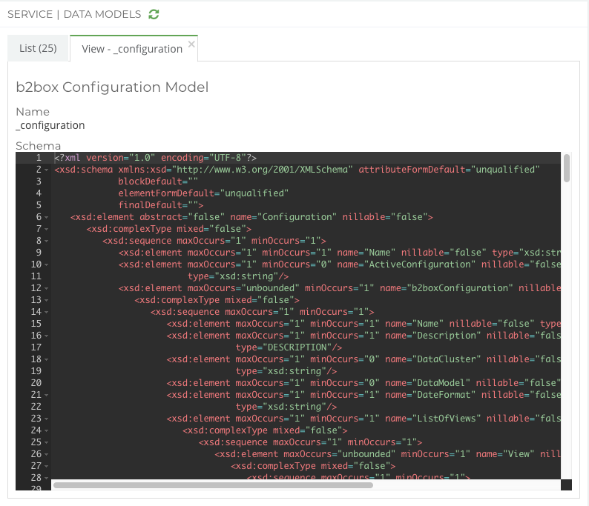589x506 pixels.
Task: Click name="DateFormat" on line 21
Action: [x=430, y=395]
